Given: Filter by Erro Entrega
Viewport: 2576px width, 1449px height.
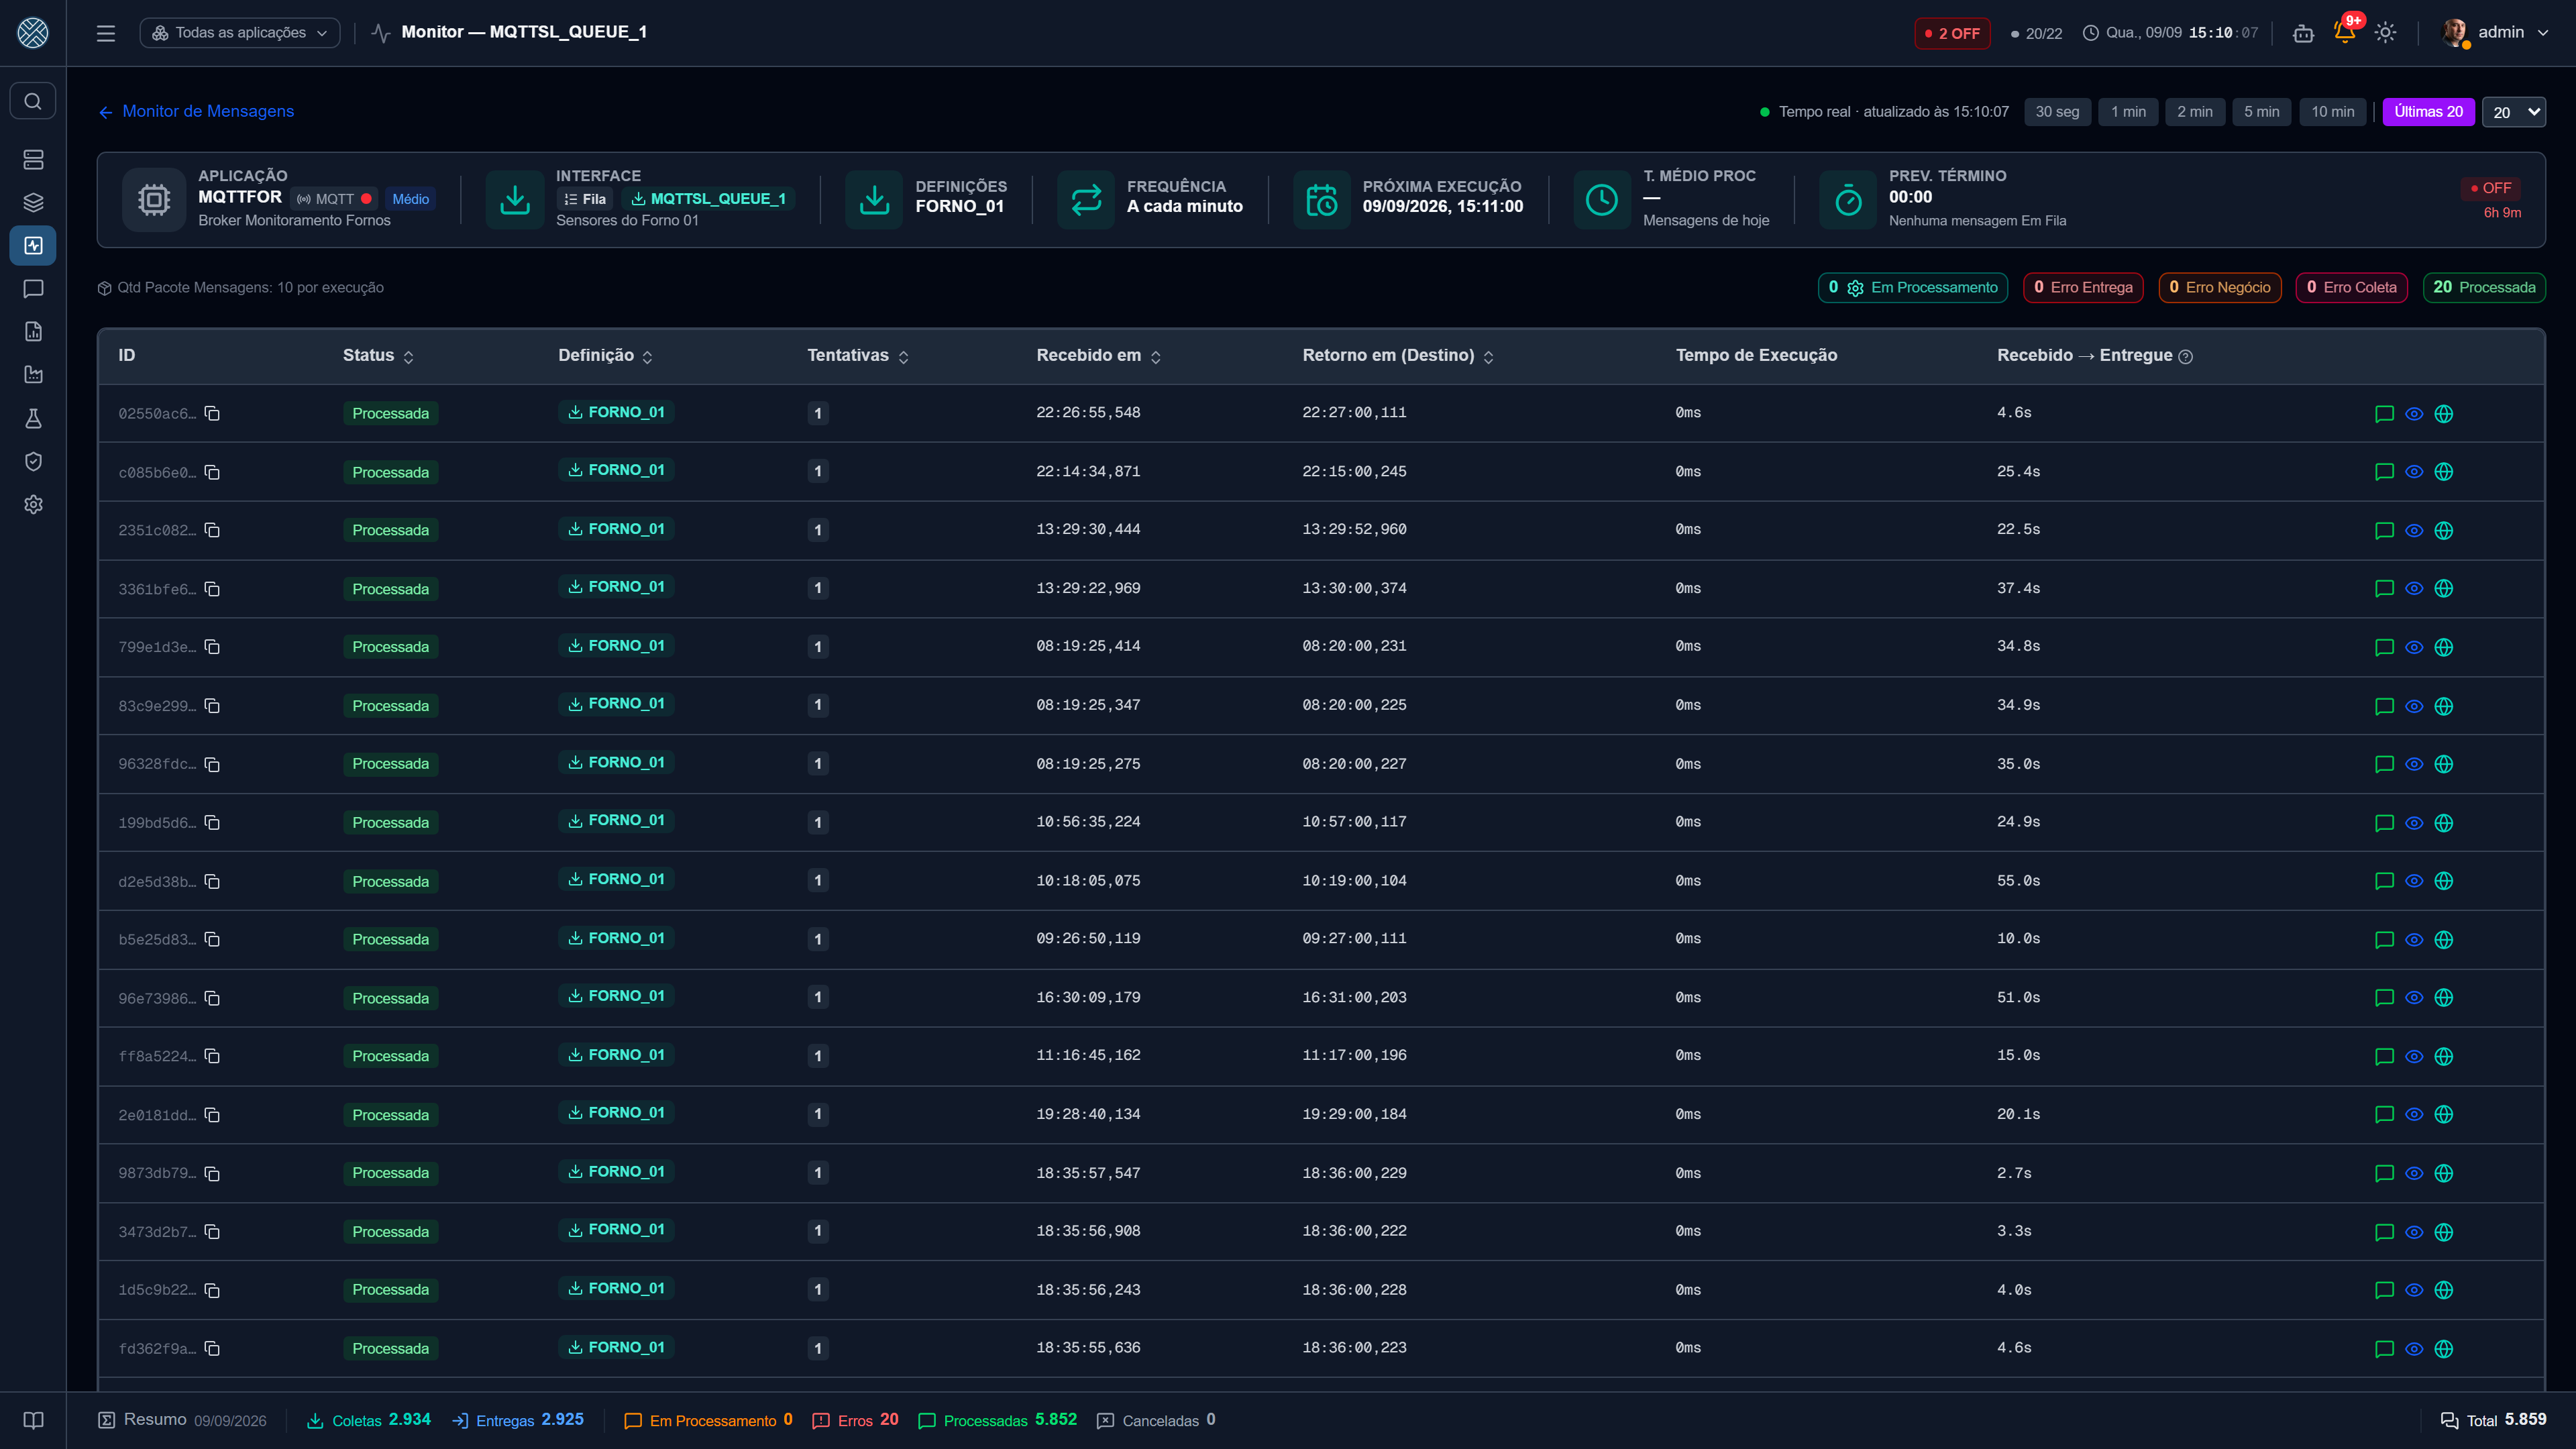Looking at the screenshot, I should pos(2083,288).
